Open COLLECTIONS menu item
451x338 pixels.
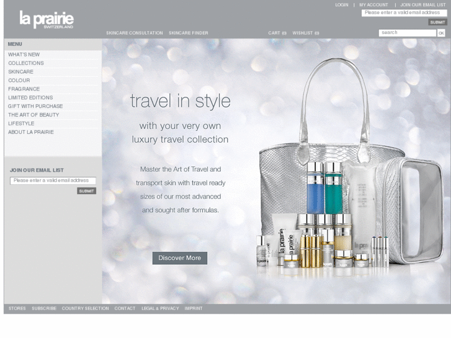[x=26, y=63]
